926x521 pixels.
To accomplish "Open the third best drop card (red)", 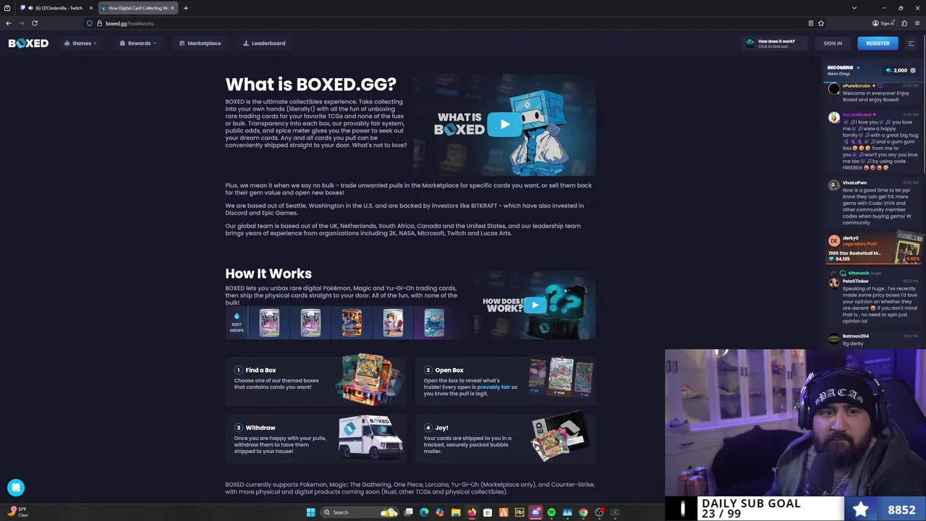I will click(x=352, y=323).
